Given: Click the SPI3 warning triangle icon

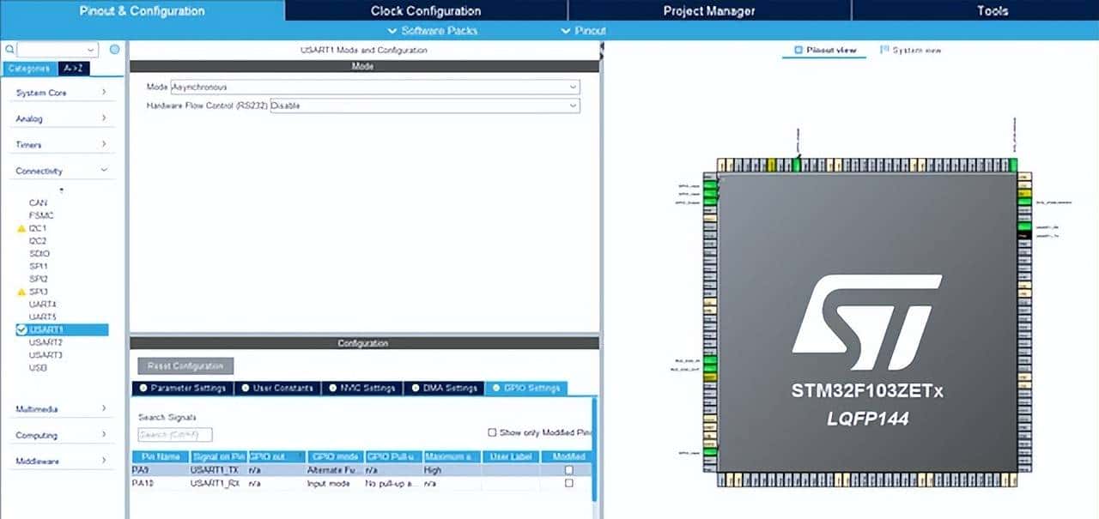Looking at the screenshot, I should pos(21,292).
